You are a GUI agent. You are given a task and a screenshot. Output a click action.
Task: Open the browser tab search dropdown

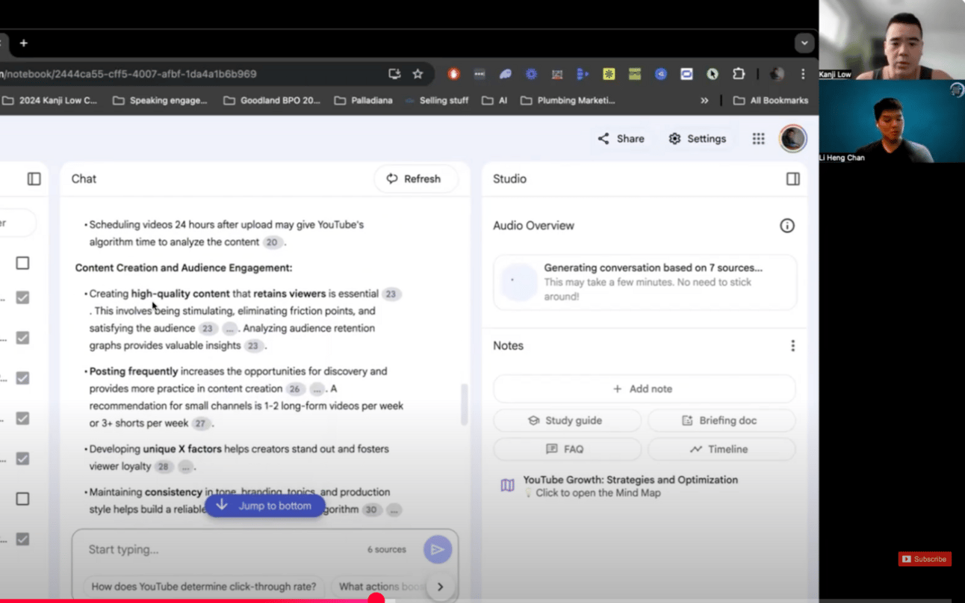(804, 43)
